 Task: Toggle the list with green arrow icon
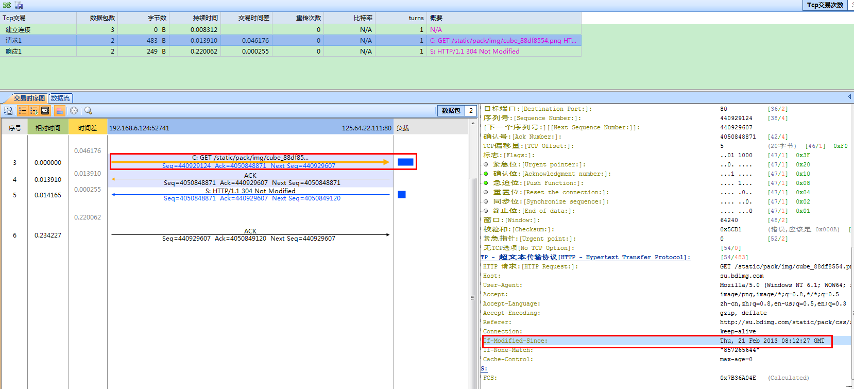(34, 111)
